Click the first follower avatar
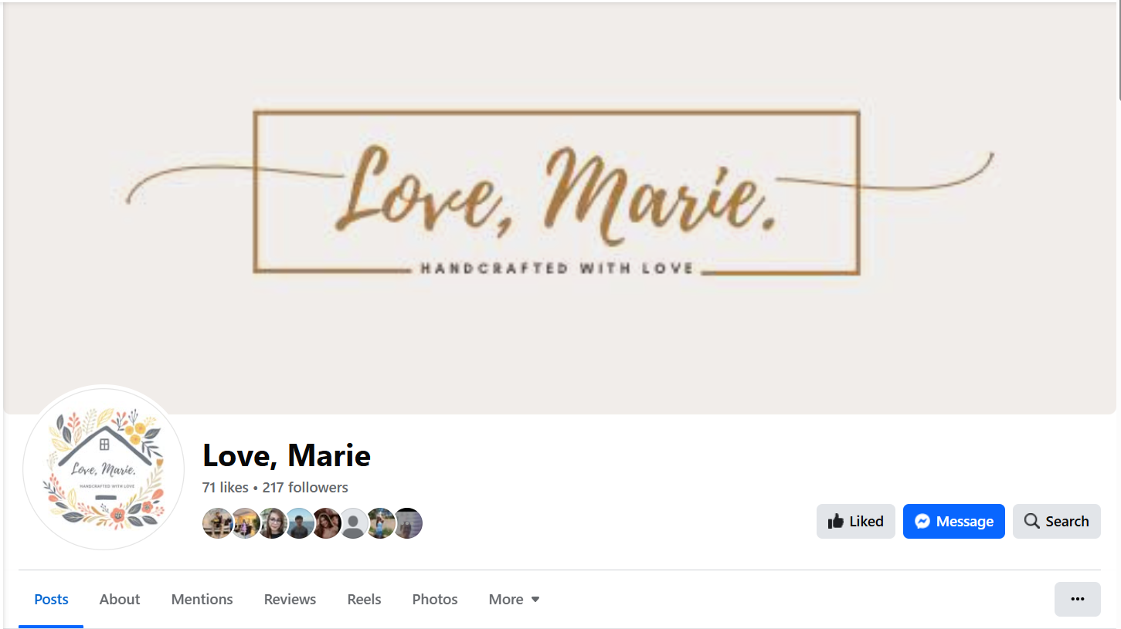The height and width of the screenshot is (629, 1121). click(218, 523)
